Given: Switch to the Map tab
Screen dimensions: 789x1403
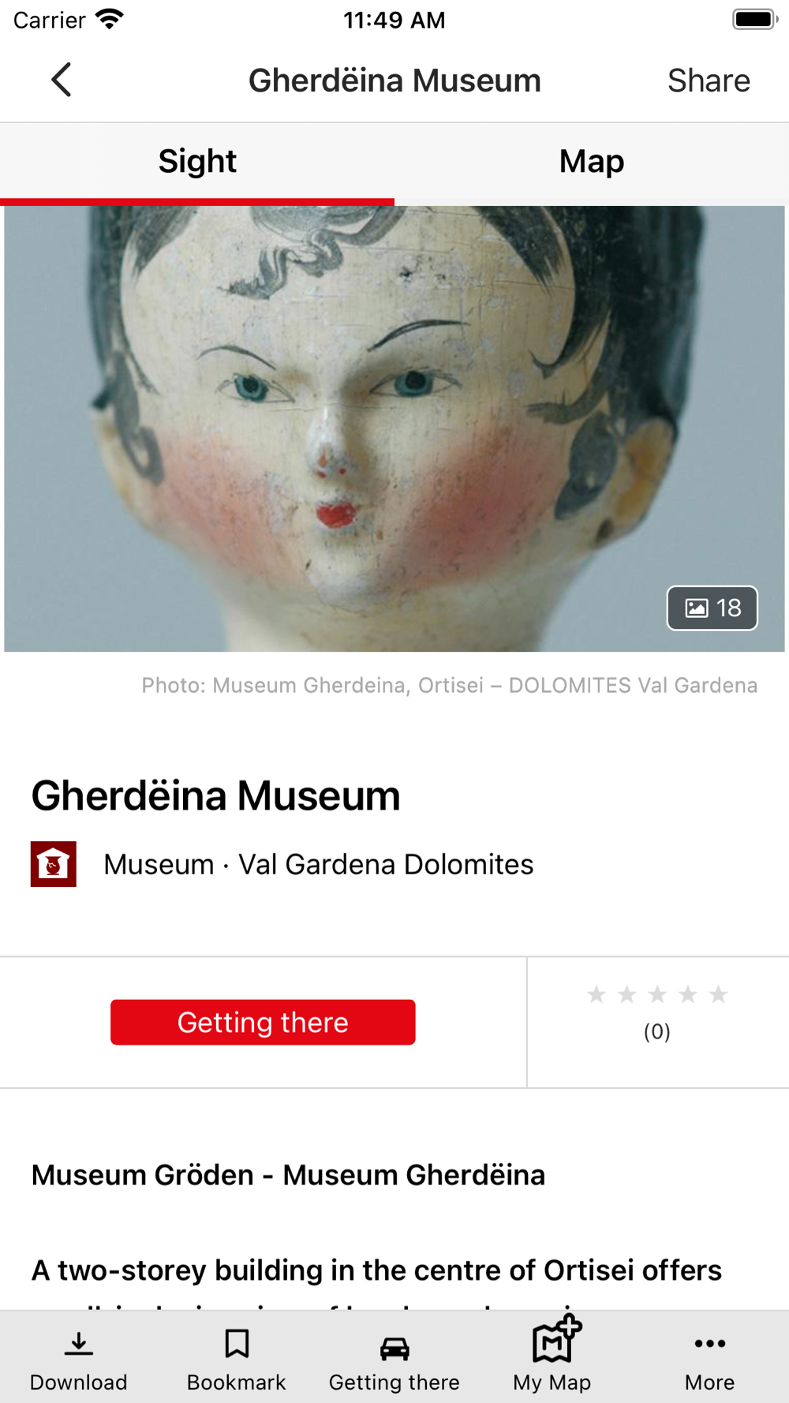Looking at the screenshot, I should [592, 162].
